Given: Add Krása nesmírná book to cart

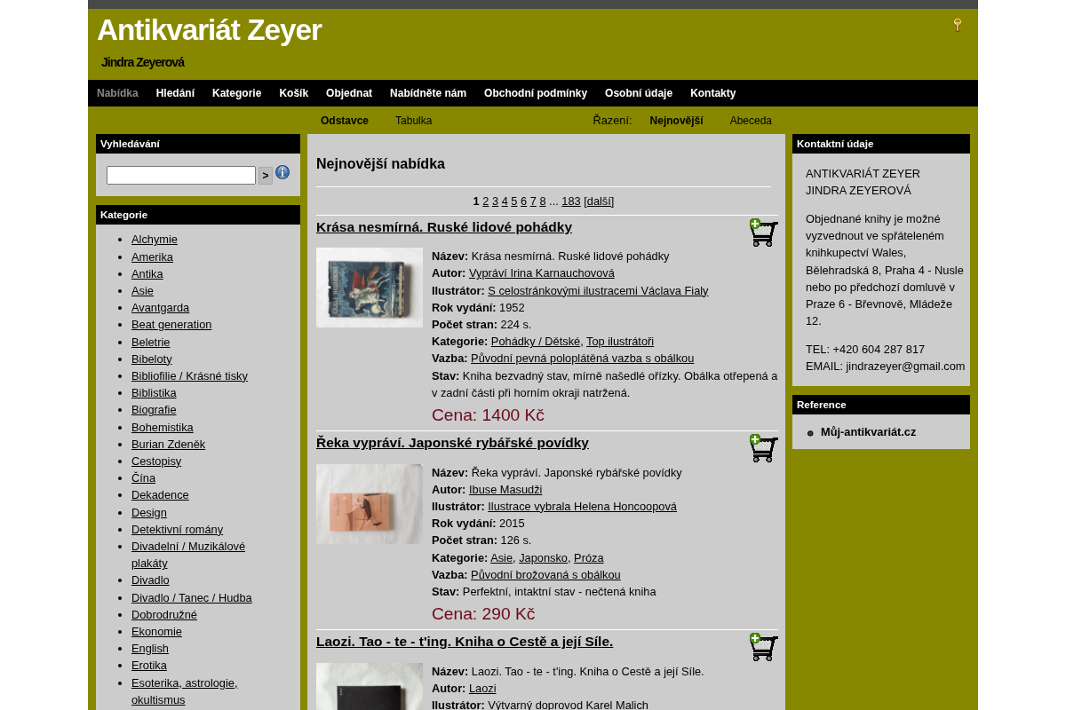Looking at the screenshot, I should click(763, 233).
